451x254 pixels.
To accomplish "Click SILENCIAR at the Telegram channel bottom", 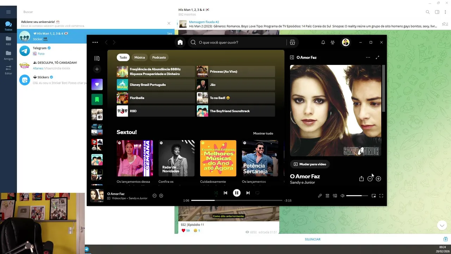I will [x=313, y=239].
